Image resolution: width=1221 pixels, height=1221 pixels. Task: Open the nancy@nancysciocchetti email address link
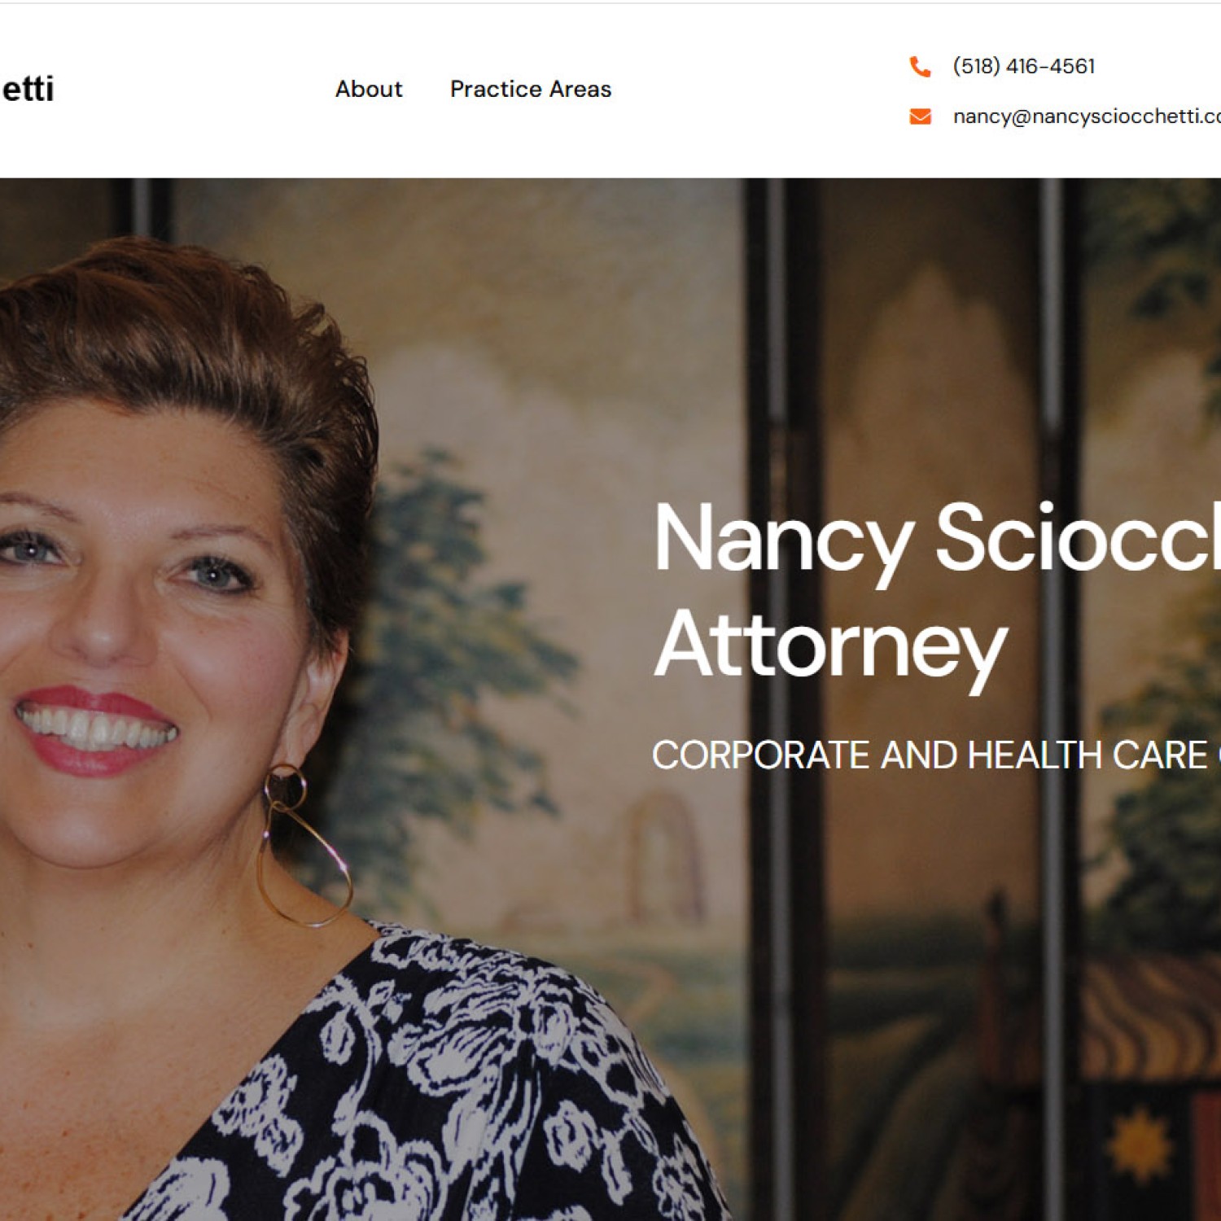point(1087,116)
